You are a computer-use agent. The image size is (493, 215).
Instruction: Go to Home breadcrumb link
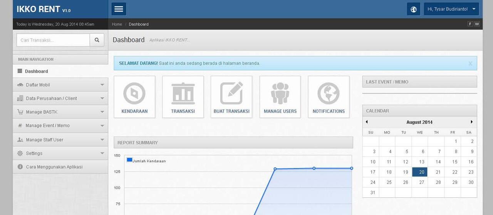pyautogui.click(x=117, y=24)
